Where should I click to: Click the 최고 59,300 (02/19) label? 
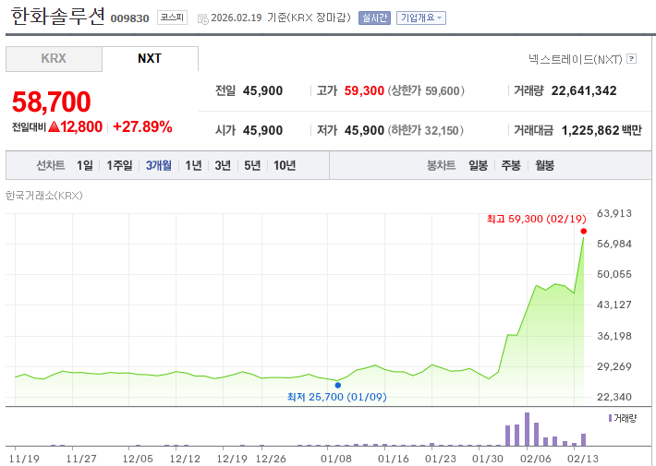(536, 219)
